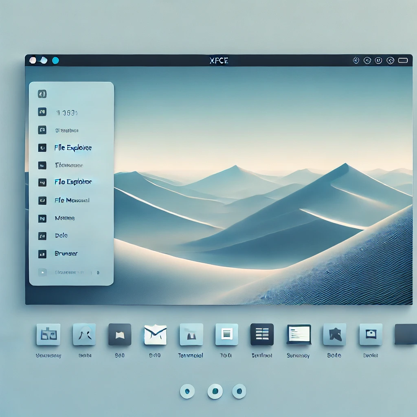Select the leftmost page indicator dot
This screenshot has height=417, width=417.
click(187, 391)
